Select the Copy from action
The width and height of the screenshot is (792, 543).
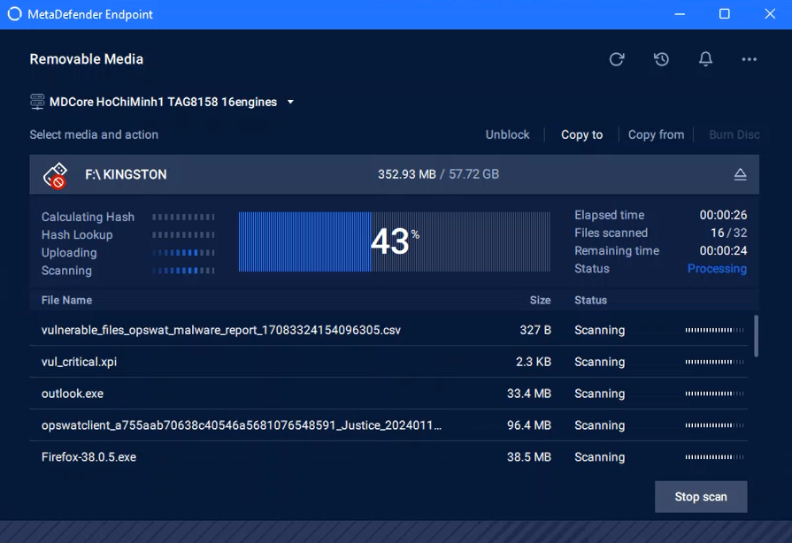pos(656,134)
